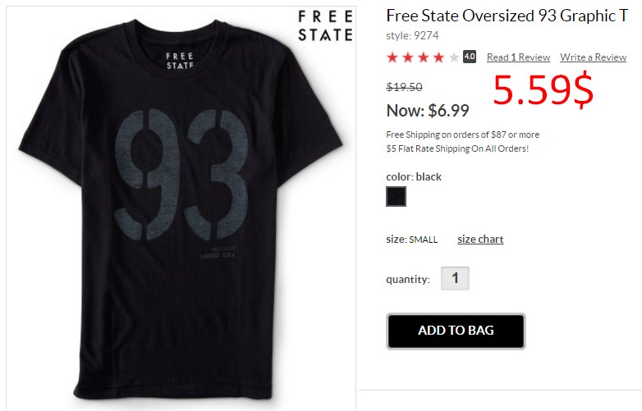Click the first red rating star
Image resolution: width=642 pixels, height=411 pixels.
pos(392,57)
